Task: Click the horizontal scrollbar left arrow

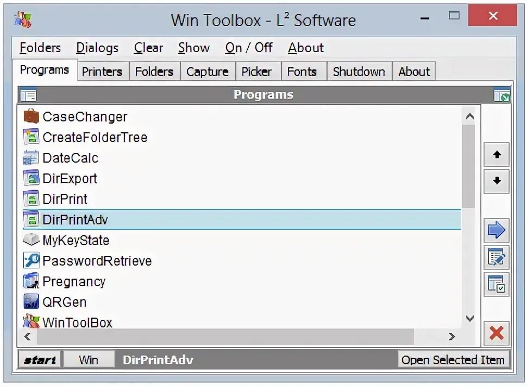Action: [x=28, y=337]
